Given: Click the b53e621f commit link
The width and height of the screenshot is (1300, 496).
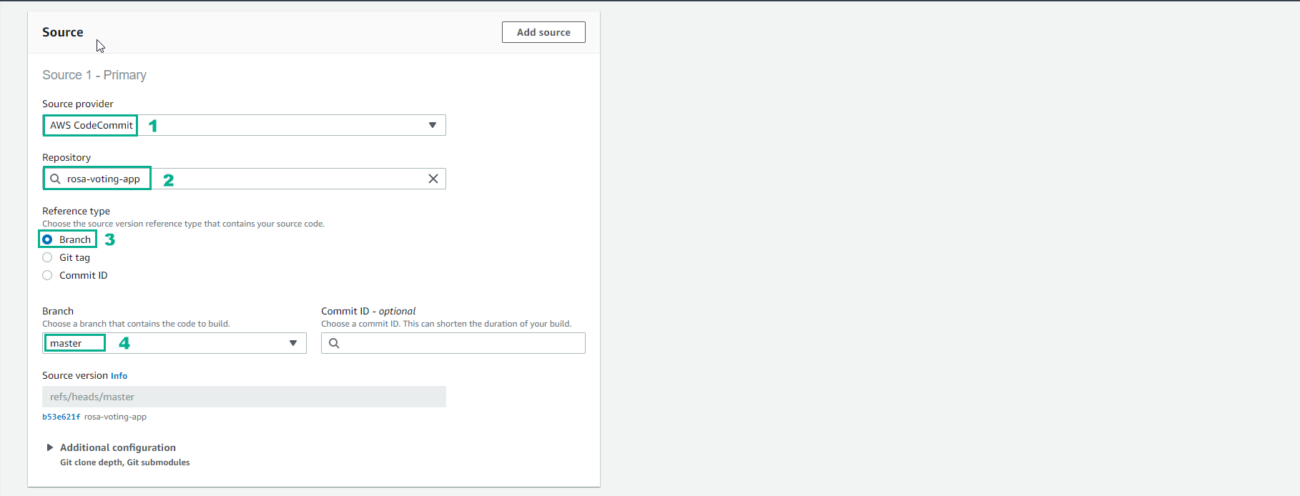Looking at the screenshot, I should 61,417.
